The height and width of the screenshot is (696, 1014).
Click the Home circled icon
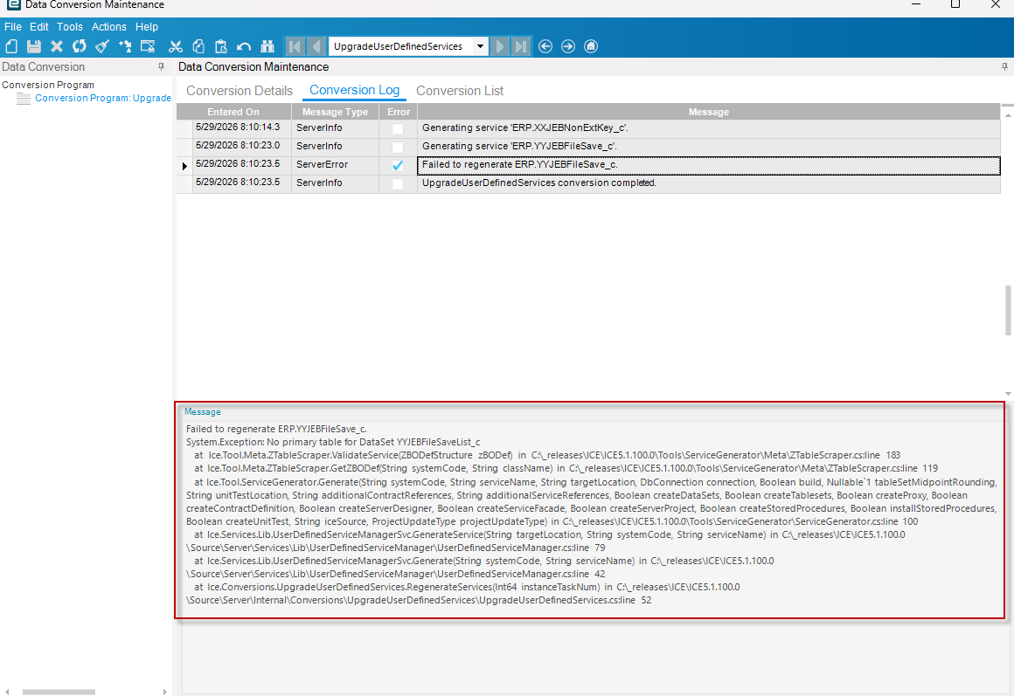click(x=590, y=46)
